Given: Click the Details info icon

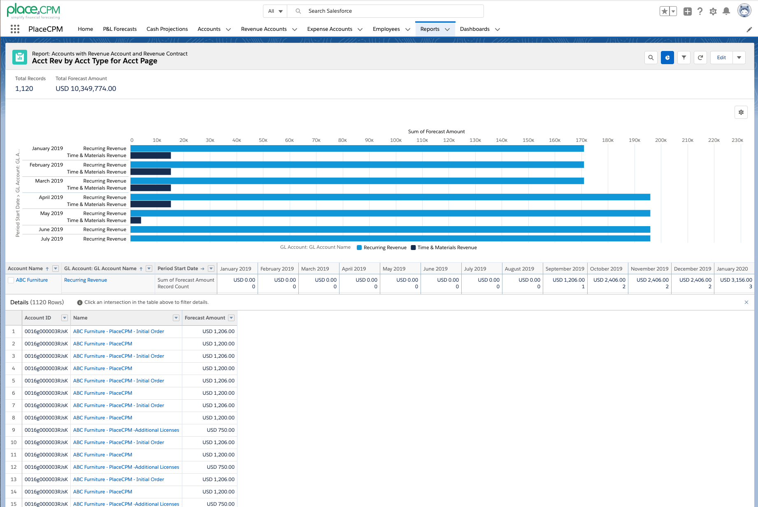Looking at the screenshot, I should coord(80,303).
